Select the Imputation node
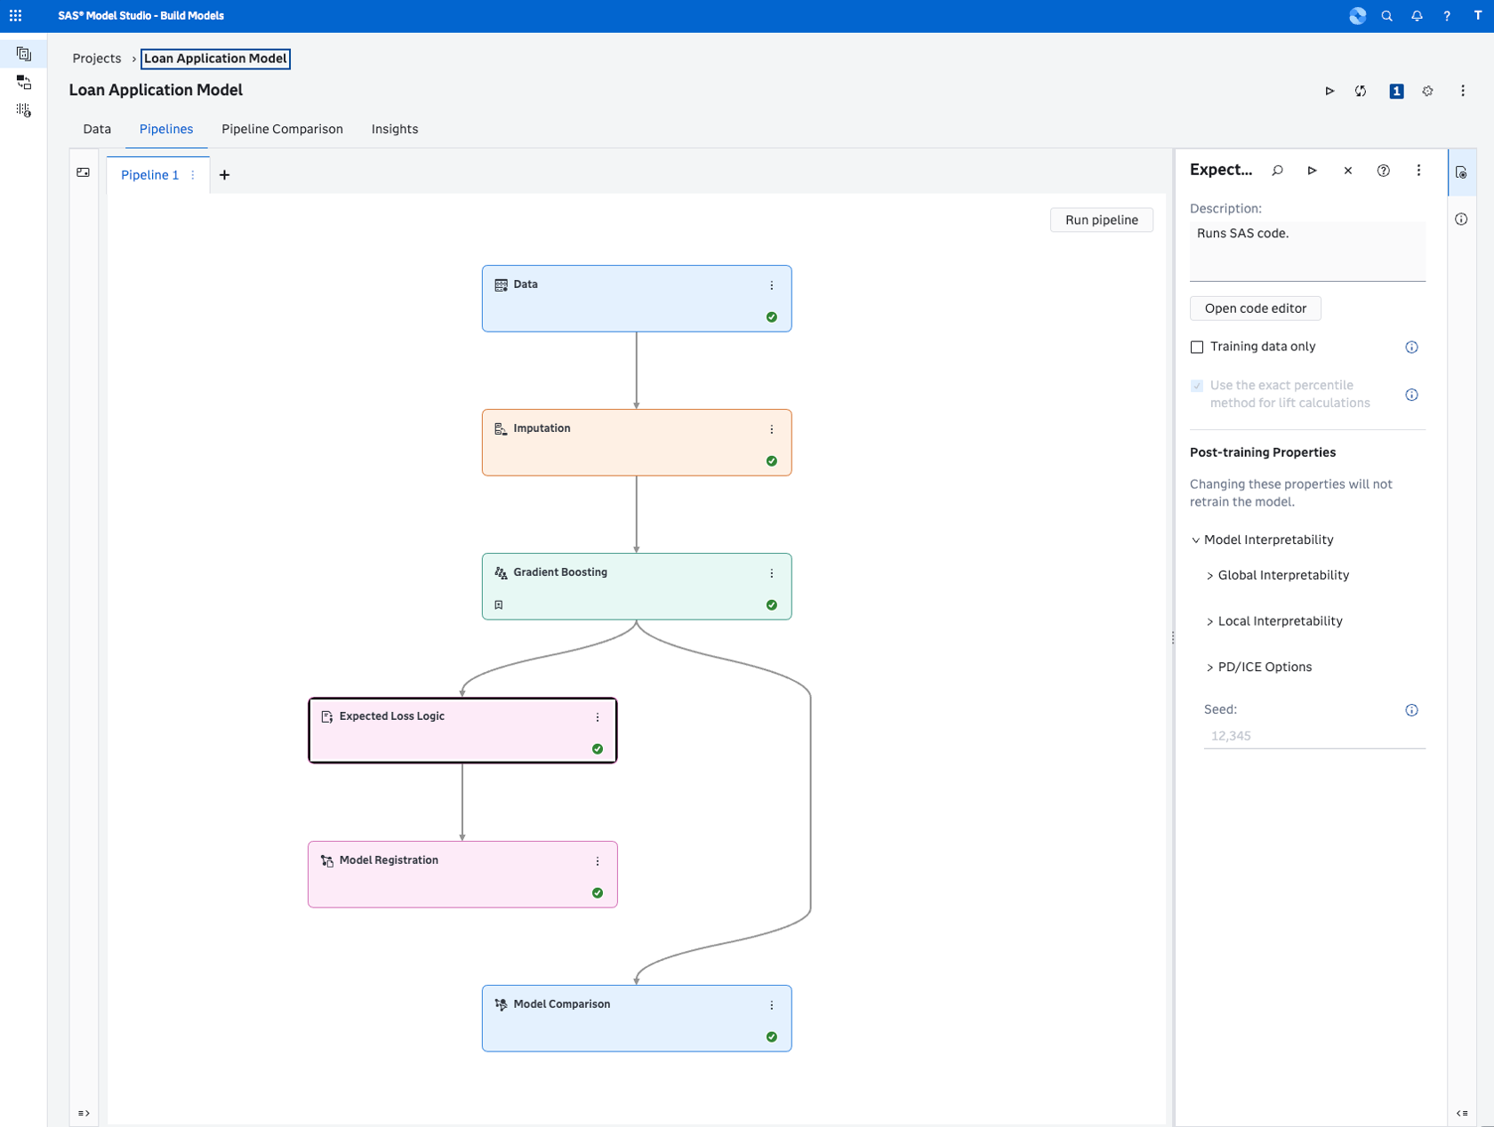Image resolution: width=1494 pixels, height=1127 pixels. (x=637, y=443)
